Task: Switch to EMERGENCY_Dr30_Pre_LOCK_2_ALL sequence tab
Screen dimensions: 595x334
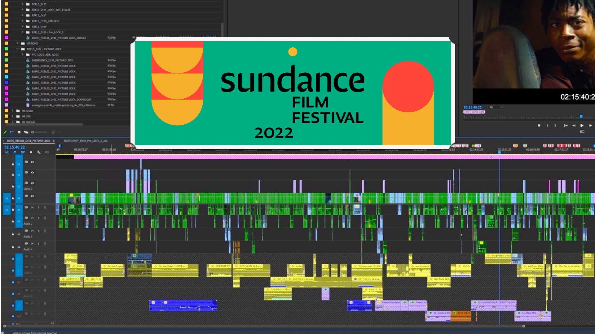Action: point(86,141)
